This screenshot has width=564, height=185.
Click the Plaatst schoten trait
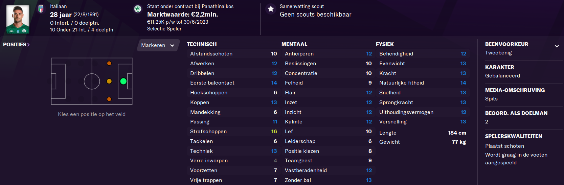(504, 146)
